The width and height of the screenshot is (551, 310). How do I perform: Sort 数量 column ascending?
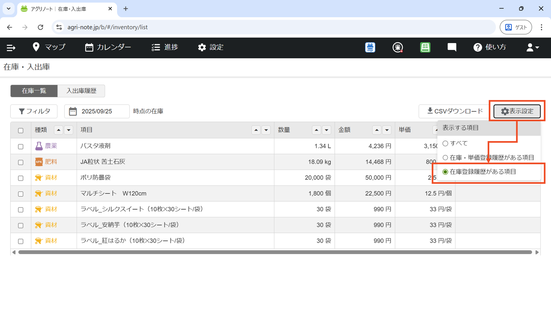(317, 130)
